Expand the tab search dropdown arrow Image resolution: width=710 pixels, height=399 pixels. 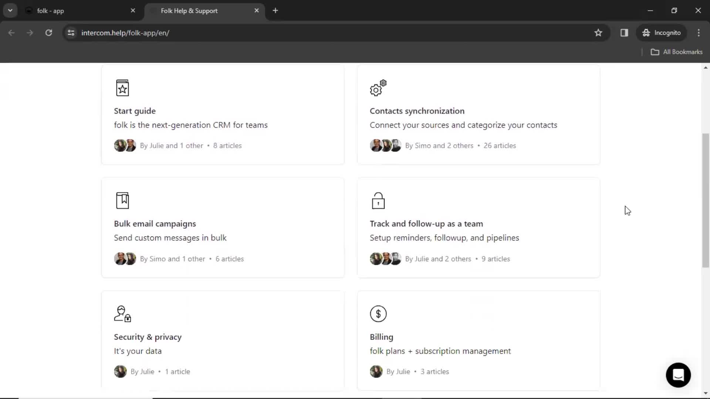[10, 10]
